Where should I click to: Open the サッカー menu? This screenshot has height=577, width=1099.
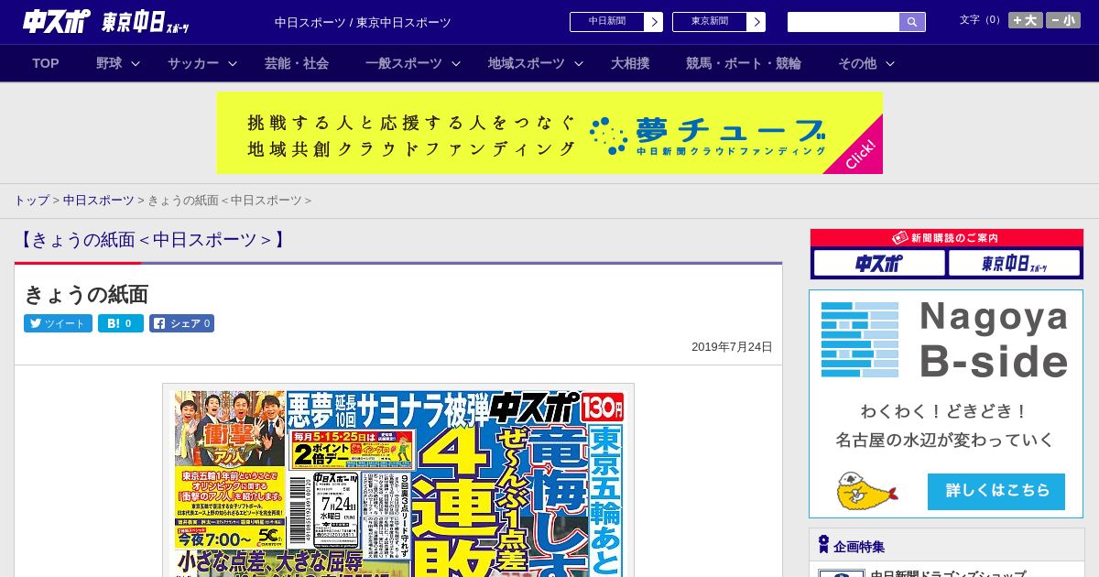[193, 63]
